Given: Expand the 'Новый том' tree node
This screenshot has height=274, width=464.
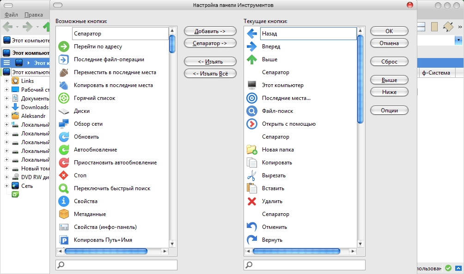Looking at the screenshot, I should pyautogui.click(x=6, y=169).
